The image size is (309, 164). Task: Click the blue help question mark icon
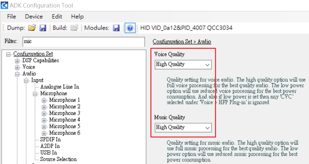pos(130,28)
